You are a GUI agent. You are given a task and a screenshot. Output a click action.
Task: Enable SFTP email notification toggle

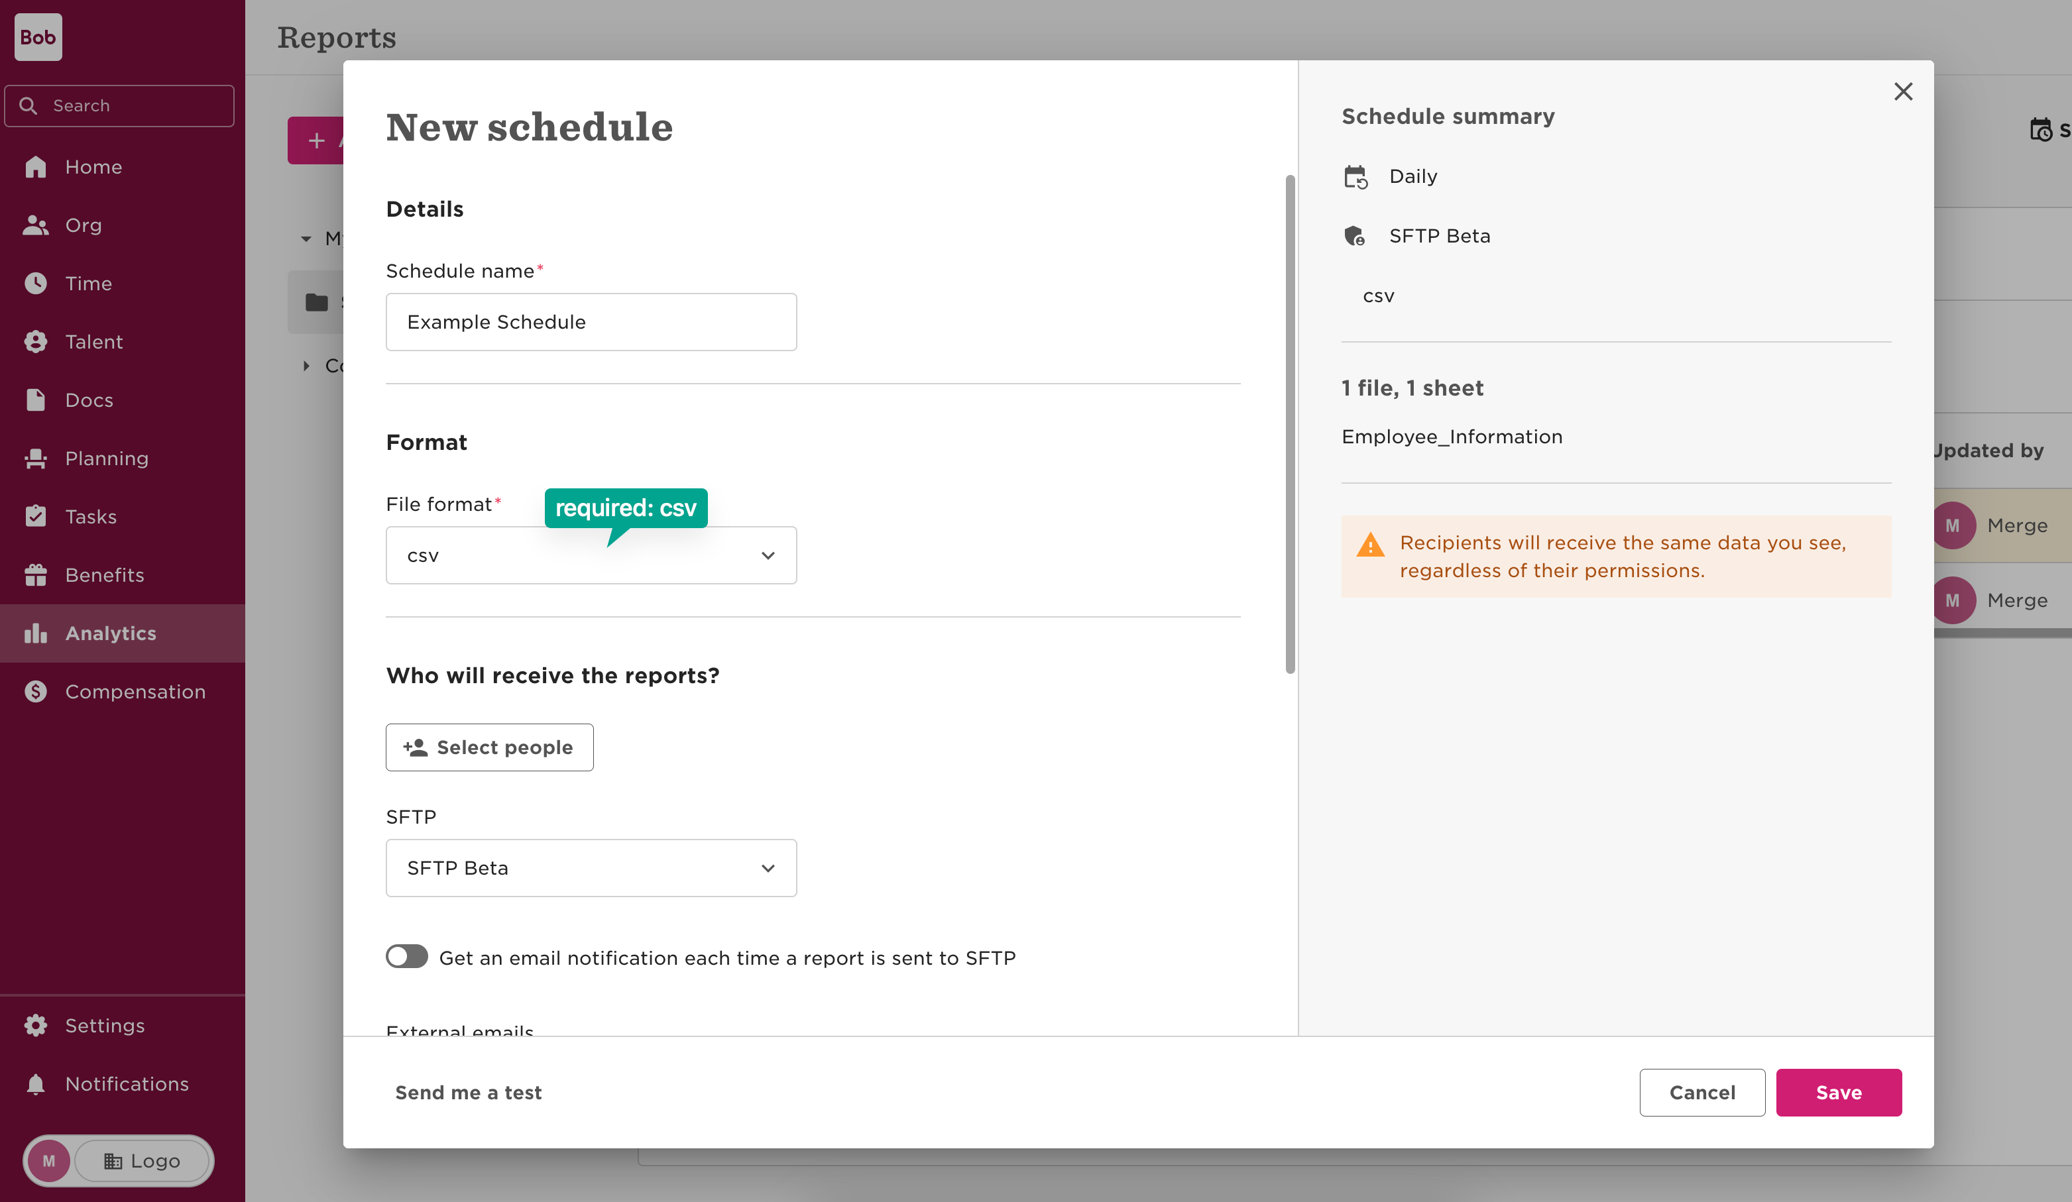pyautogui.click(x=407, y=957)
